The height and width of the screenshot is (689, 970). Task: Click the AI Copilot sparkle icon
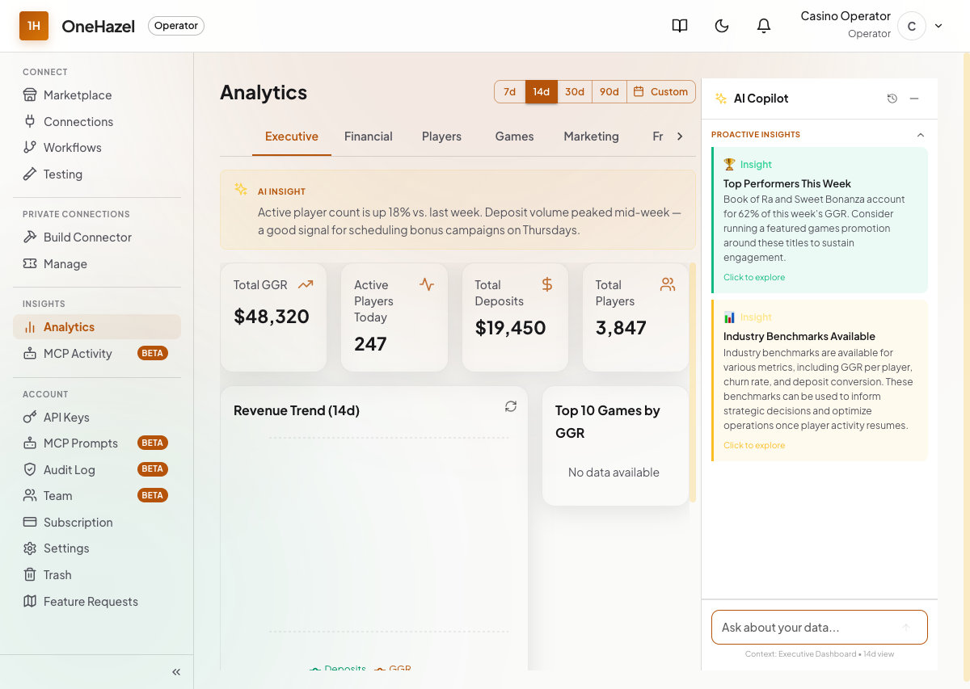coord(720,99)
